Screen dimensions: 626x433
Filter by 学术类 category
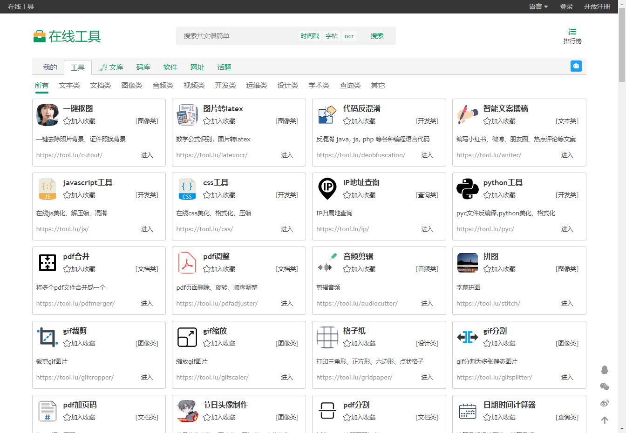pyautogui.click(x=319, y=86)
